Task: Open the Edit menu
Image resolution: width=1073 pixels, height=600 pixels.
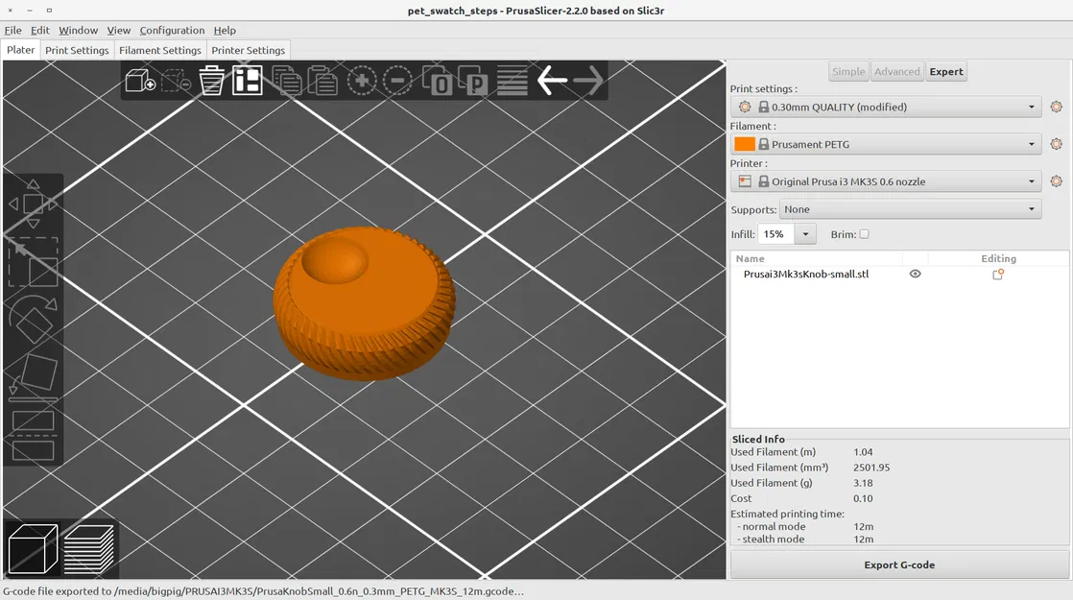Action: pyautogui.click(x=39, y=30)
